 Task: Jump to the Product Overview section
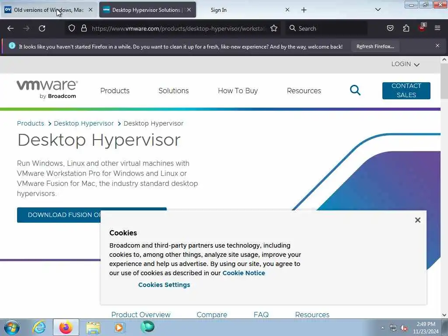click(x=141, y=315)
